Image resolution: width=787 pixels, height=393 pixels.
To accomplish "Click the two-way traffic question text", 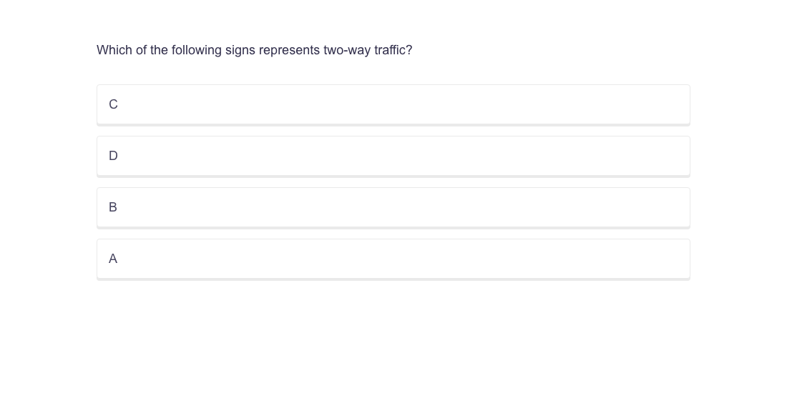I will click(x=254, y=50).
